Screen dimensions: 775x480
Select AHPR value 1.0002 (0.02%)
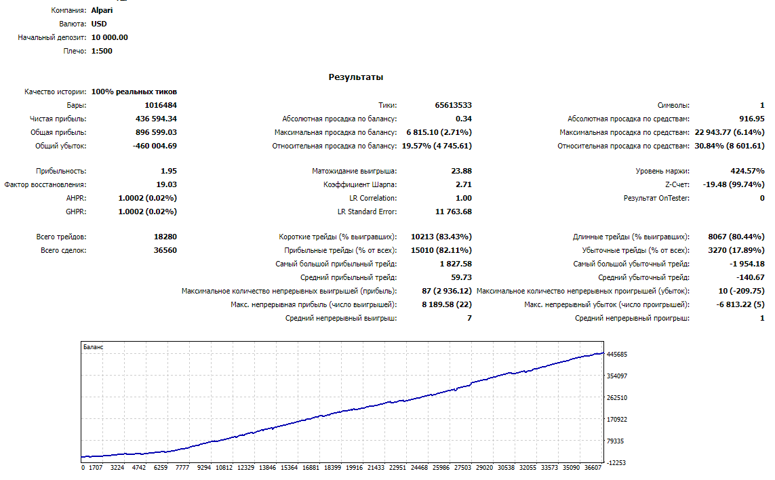(147, 198)
